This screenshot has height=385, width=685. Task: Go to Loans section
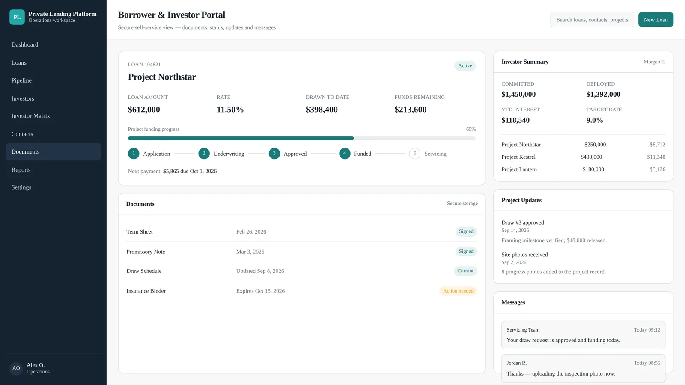pyautogui.click(x=53, y=62)
